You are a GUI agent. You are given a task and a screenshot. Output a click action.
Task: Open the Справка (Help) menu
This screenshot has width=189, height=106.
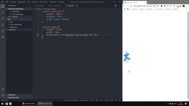click(61, 2)
